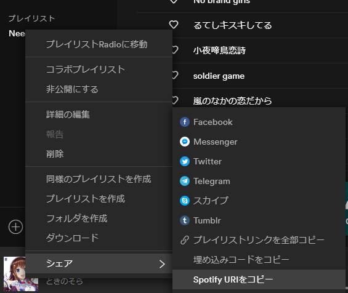Click the Telegram paper-plane icon
Viewport: 348px width, 293px height.
(185, 181)
